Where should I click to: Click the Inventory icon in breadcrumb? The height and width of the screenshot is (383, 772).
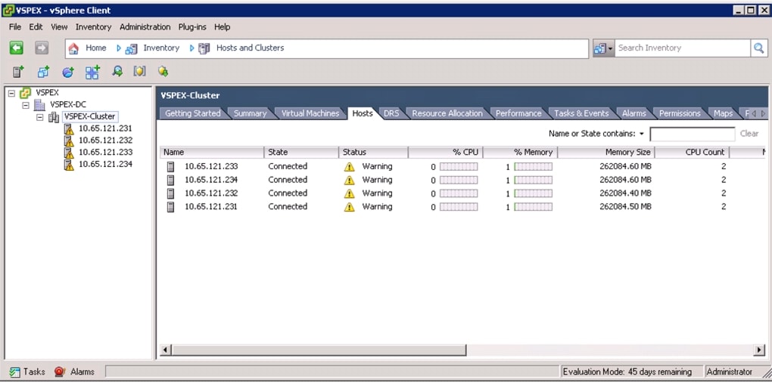pyautogui.click(x=131, y=48)
